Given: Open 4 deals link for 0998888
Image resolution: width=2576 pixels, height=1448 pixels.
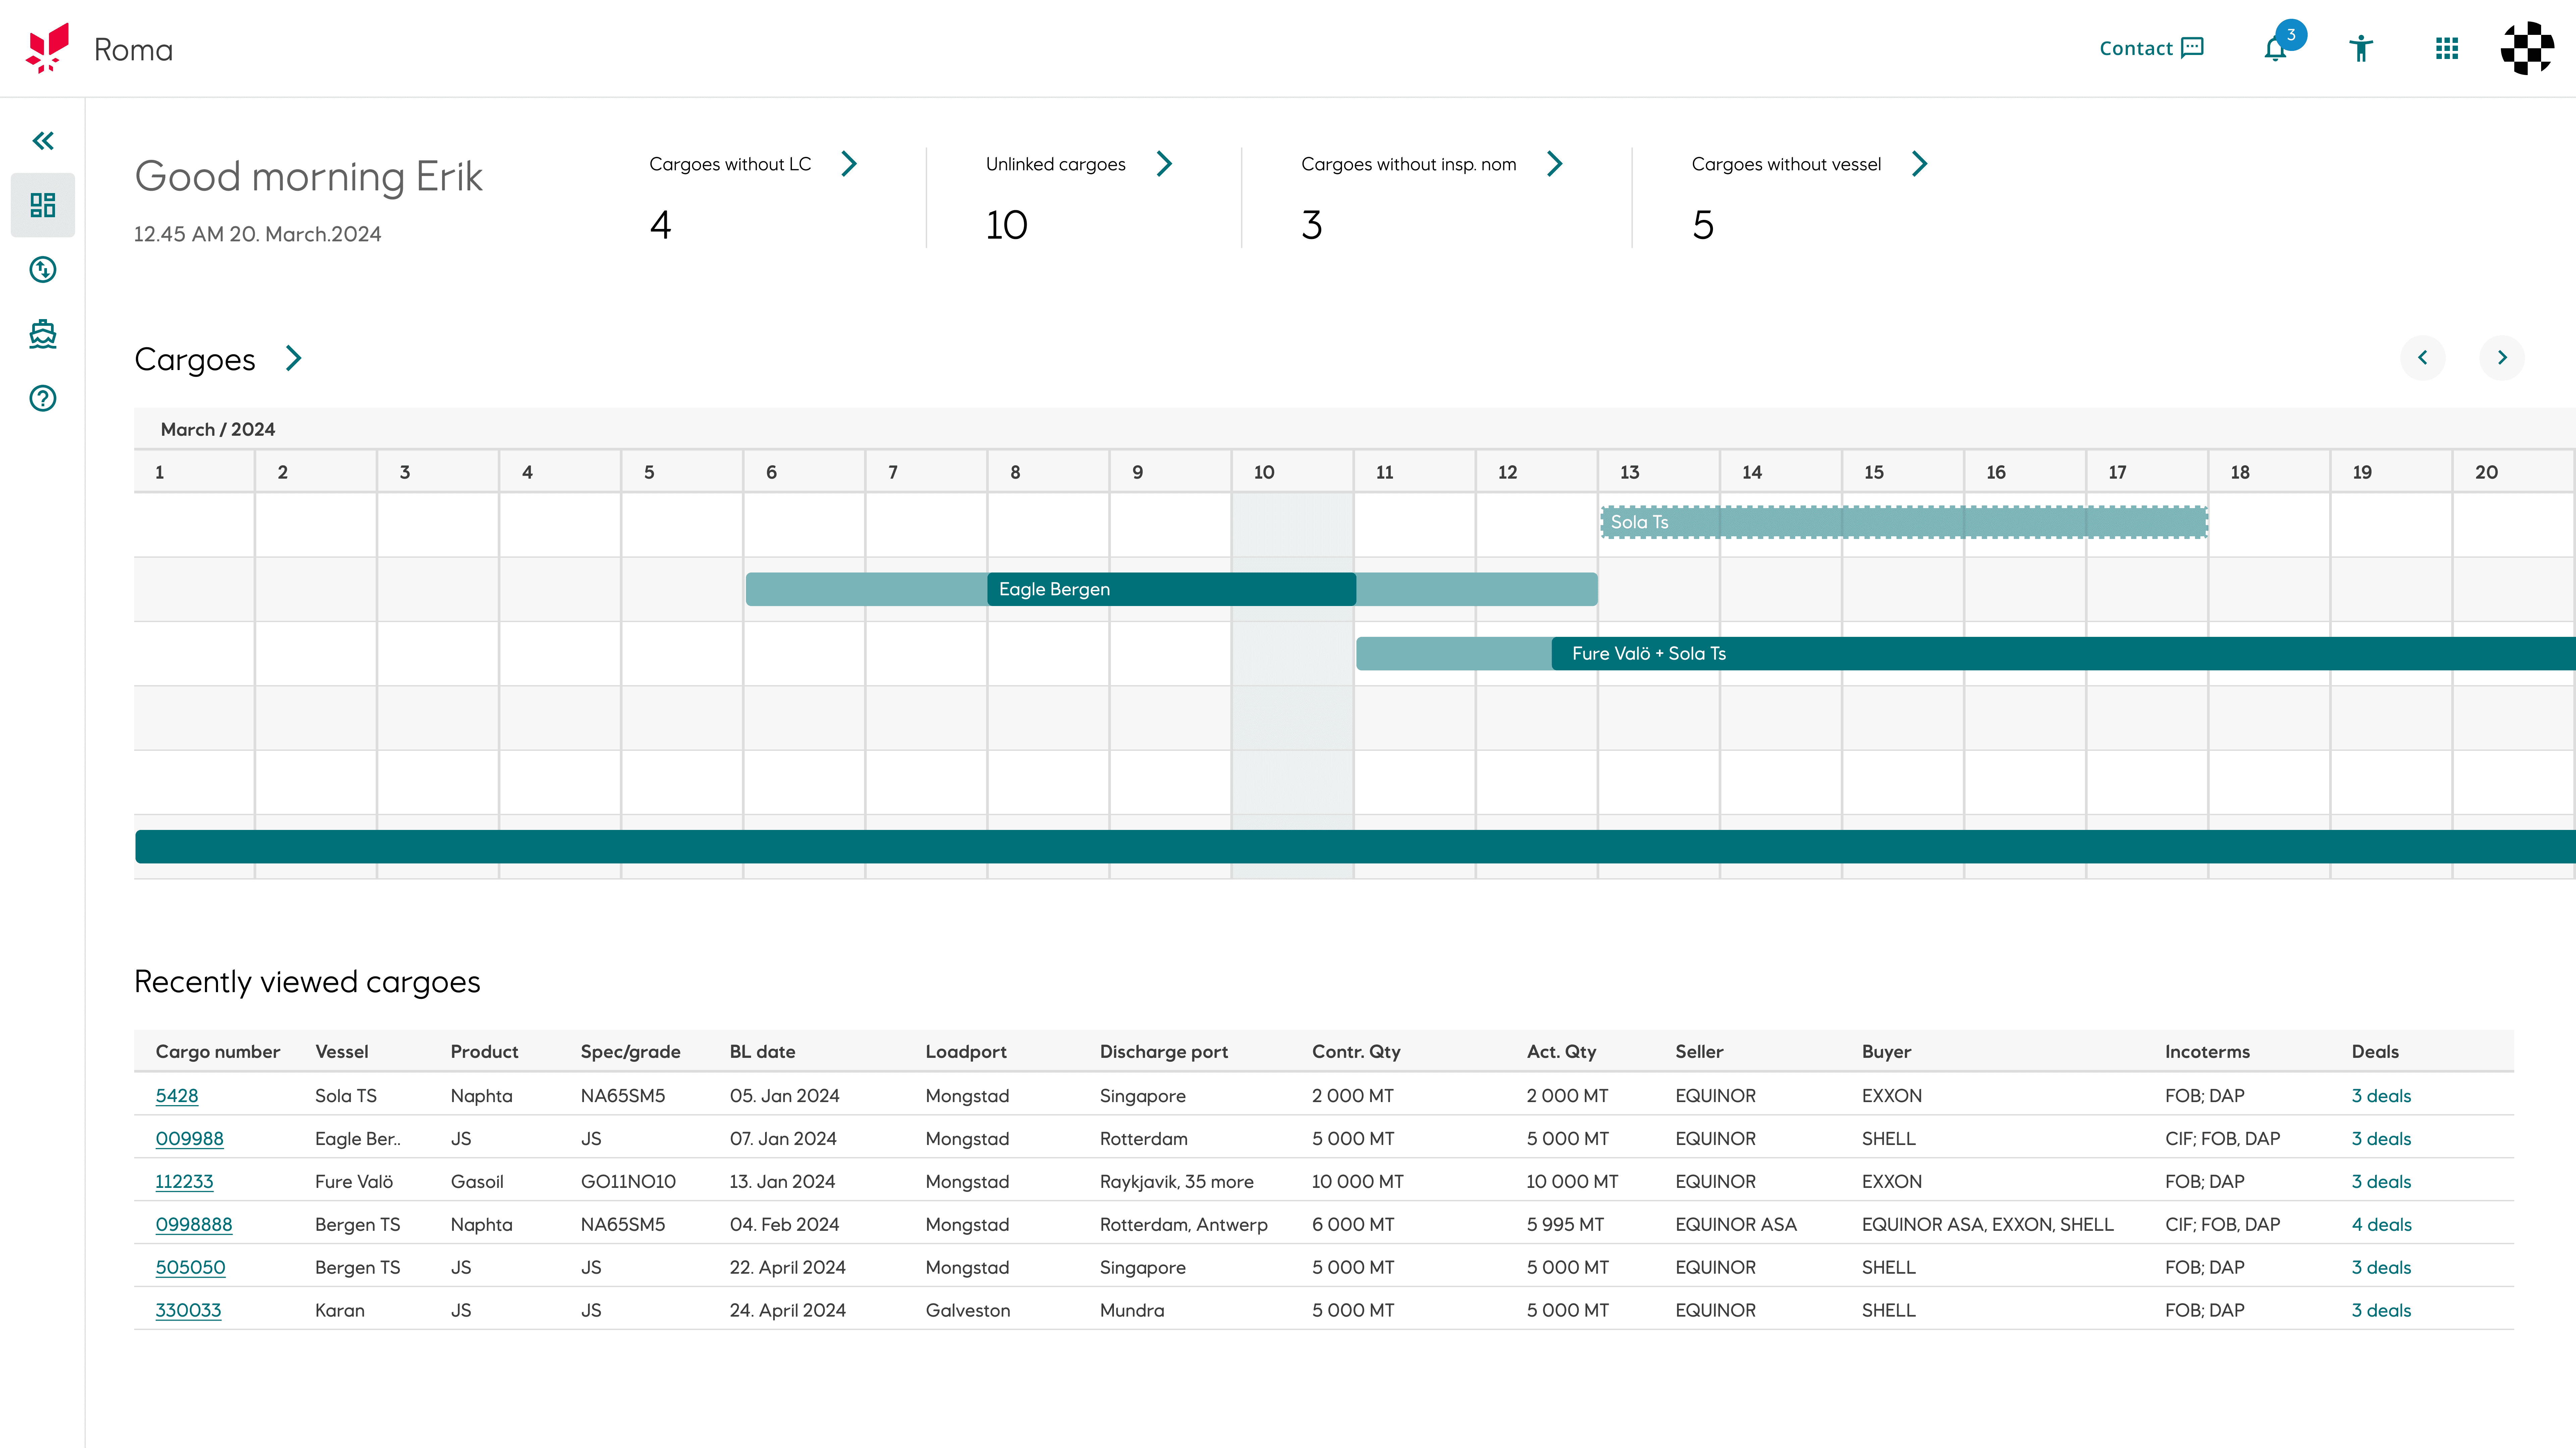Looking at the screenshot, I should click(x=2381, y=1224).
